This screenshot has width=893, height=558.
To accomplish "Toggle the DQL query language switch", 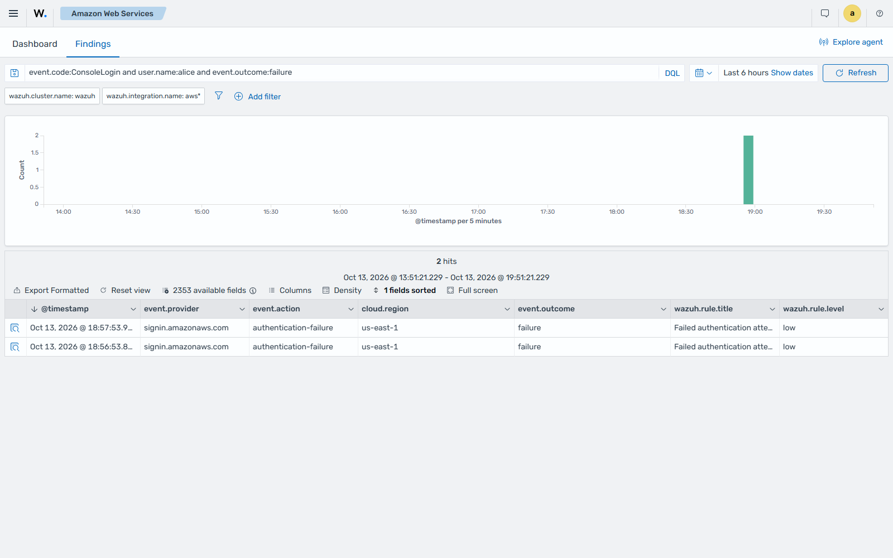I will click(x=672, y=73).
